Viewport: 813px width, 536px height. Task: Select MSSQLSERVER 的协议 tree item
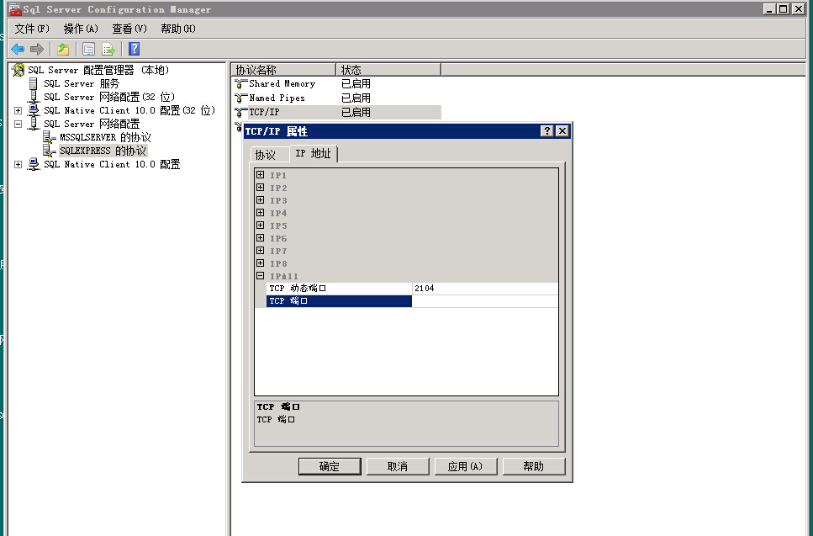[x=105, y=137]
